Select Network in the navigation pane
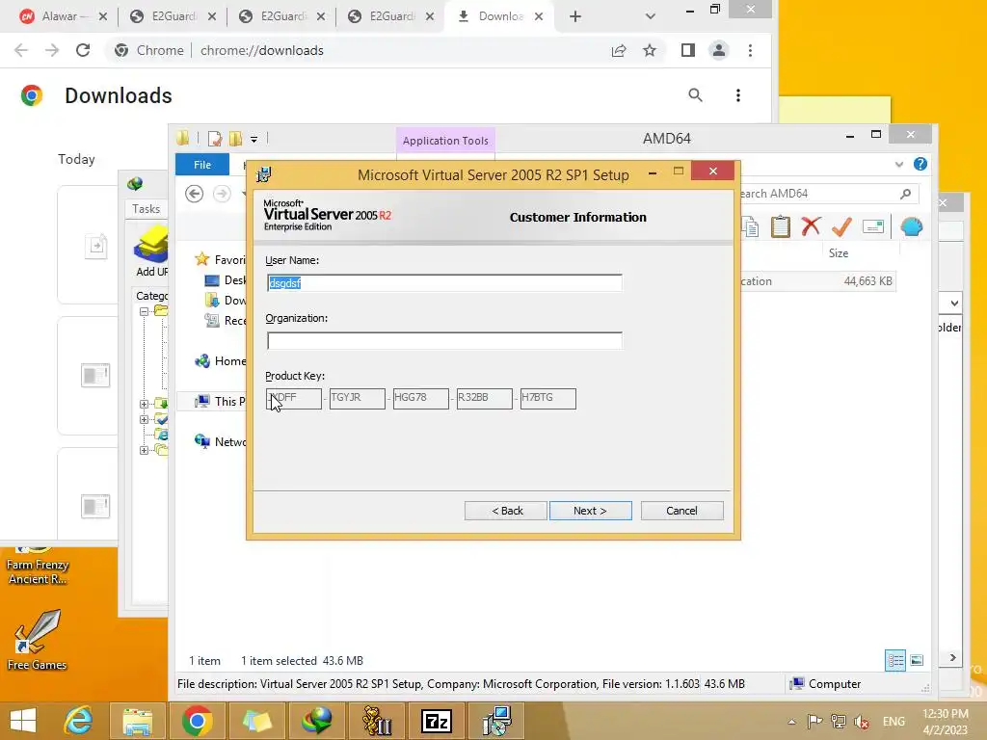987x740 pixels. point(221,441)
